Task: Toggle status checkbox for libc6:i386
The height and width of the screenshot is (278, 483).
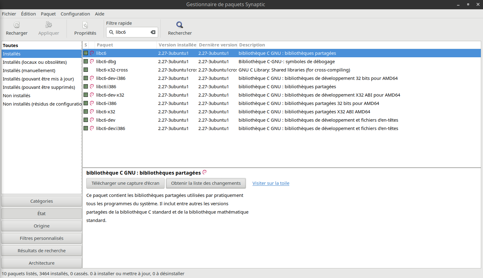Action: click(x=86, y=86)
